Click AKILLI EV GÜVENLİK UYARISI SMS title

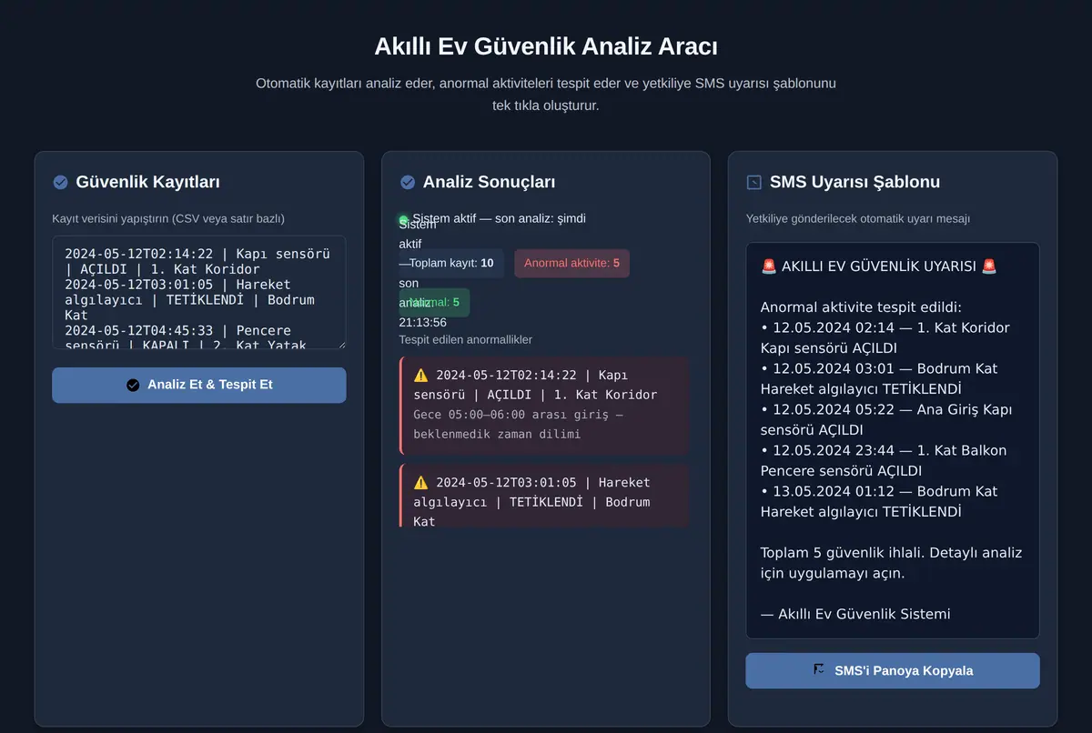878,266
